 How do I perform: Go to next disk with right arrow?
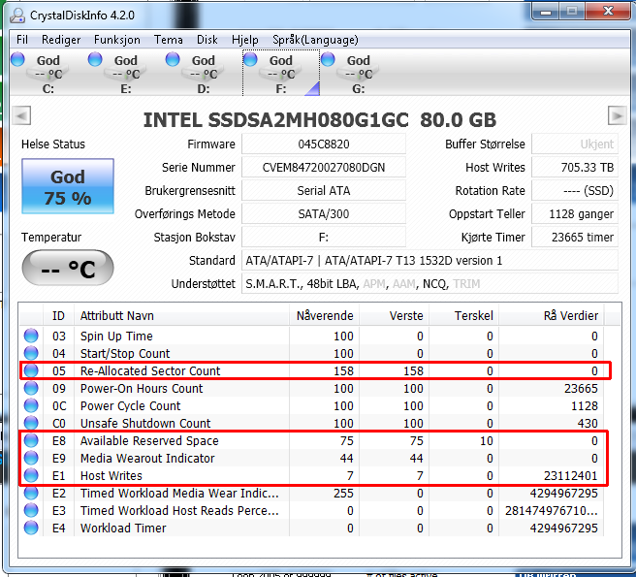tap(617, 116)
